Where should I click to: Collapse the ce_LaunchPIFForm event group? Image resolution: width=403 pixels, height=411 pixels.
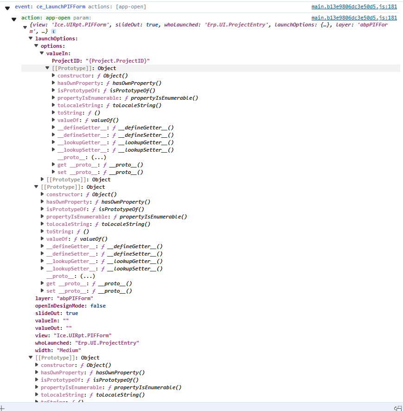pyautogui.click(x=7, y=8)
